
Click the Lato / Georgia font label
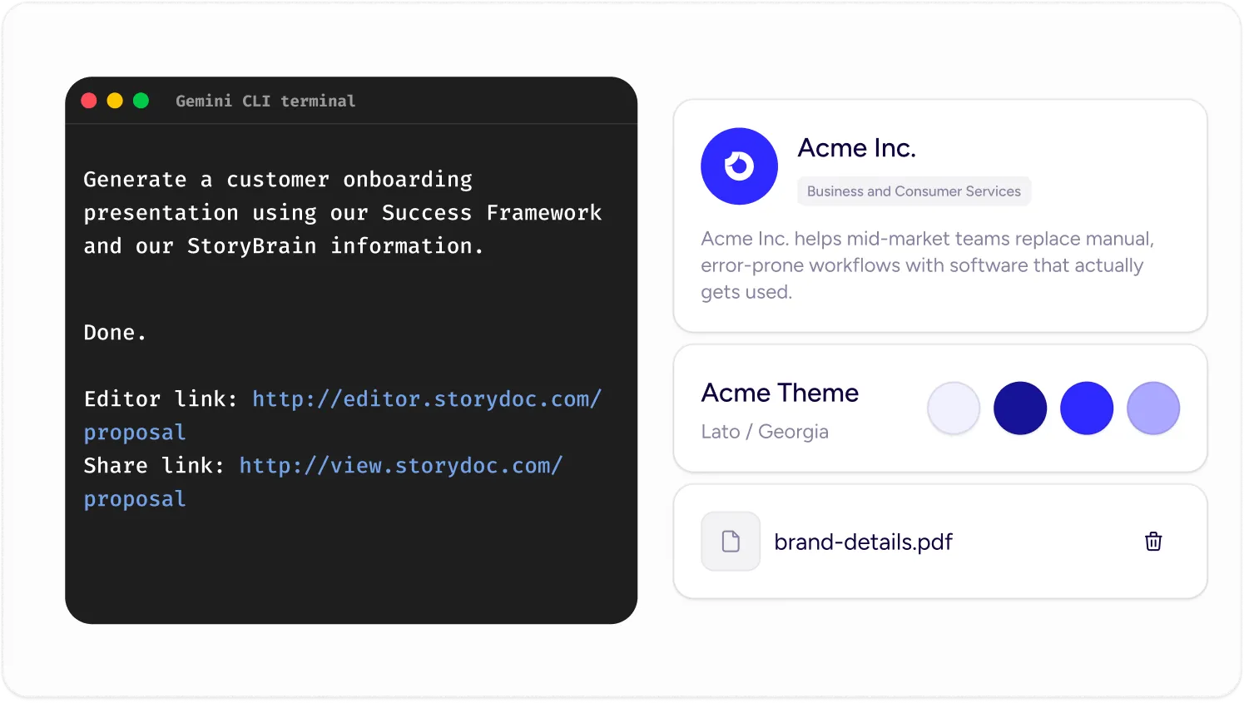[x=766, y=432]
